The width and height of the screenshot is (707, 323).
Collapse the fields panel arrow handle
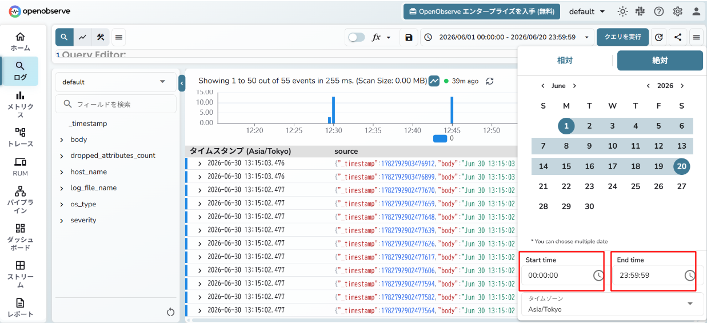[x=182, y=83]
